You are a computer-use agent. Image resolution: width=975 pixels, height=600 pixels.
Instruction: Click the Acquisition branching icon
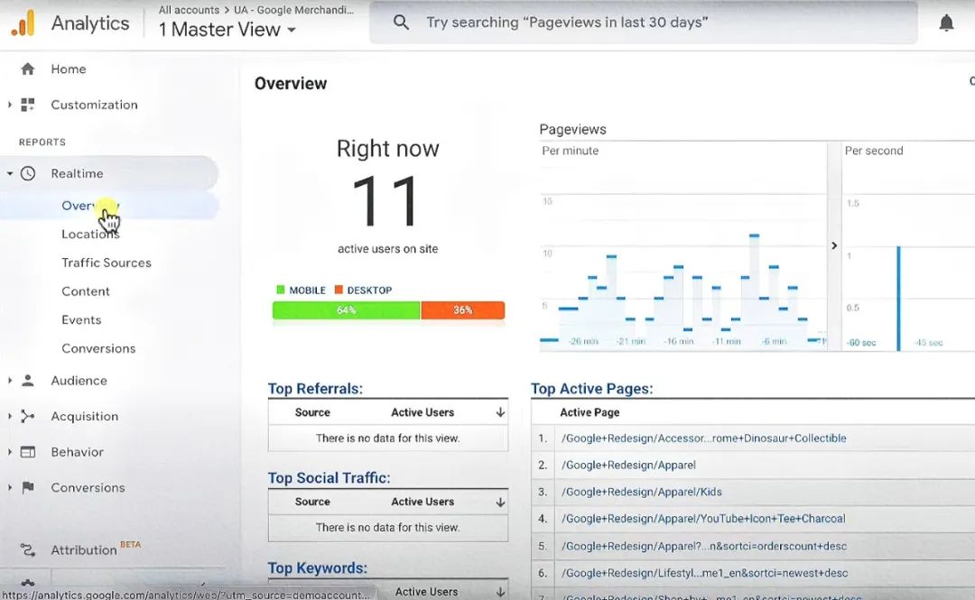[x=27, y=416]
